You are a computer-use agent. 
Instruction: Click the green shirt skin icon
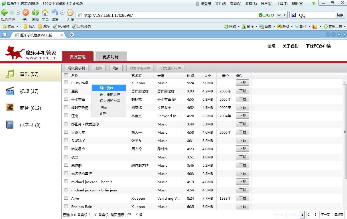coord(314,3)
